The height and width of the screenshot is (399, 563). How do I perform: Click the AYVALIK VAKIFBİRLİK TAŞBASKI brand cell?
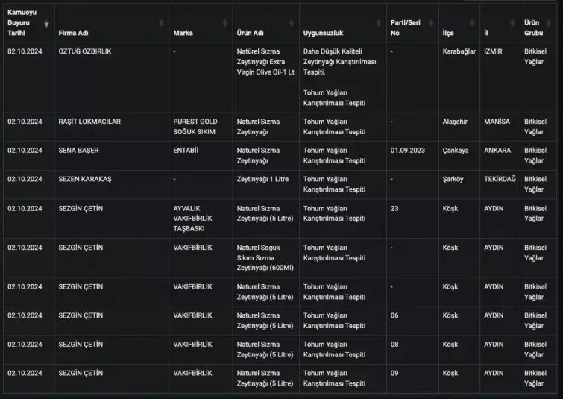[x=193, y=218]
